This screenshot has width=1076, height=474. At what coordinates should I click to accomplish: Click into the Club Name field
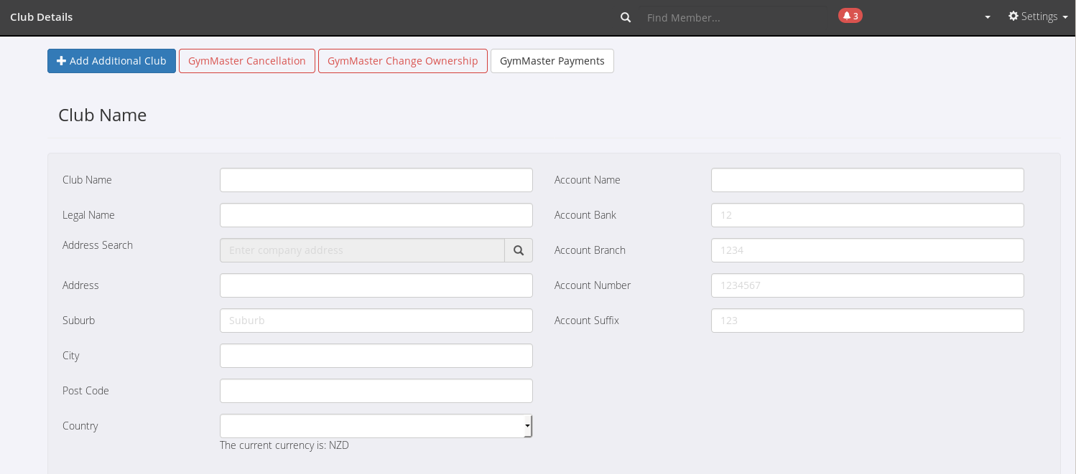(x=376, y=180)
